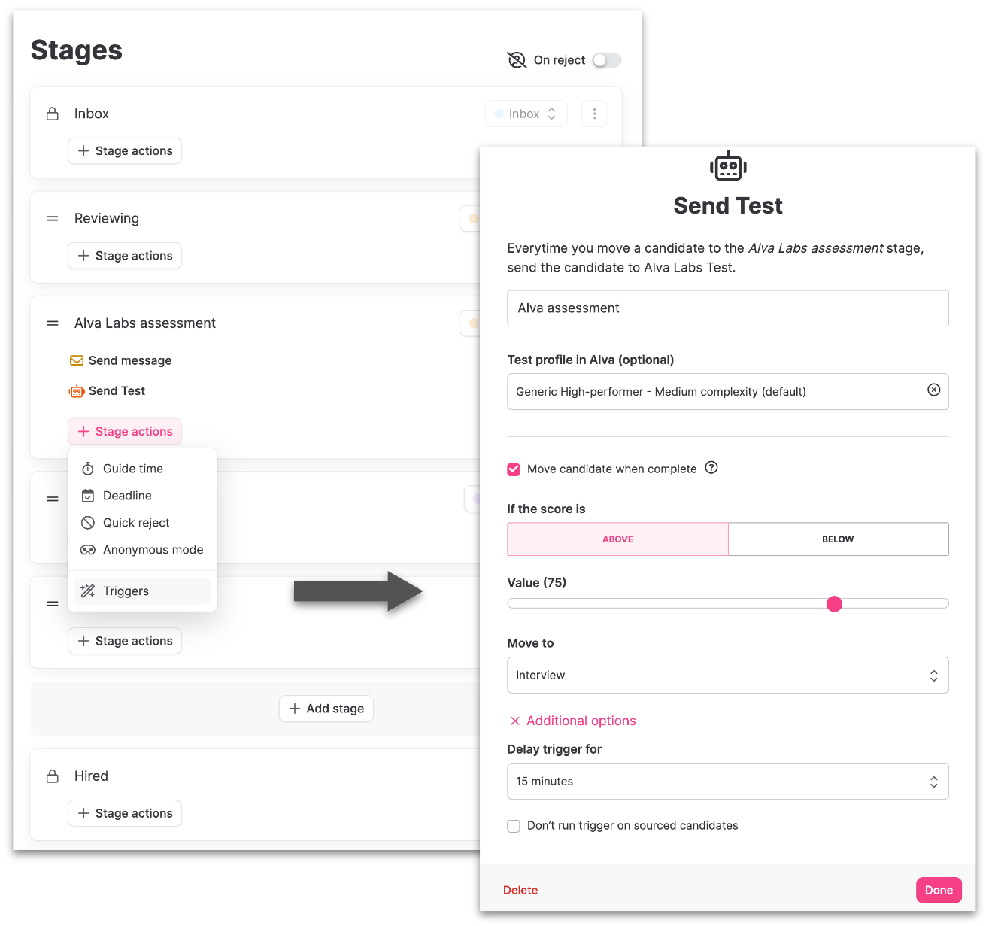The height and width of the screenshot is (926, 989).
Task: Open the three-dot menu on the Inbox stage
Action: (x=594, y=114)
